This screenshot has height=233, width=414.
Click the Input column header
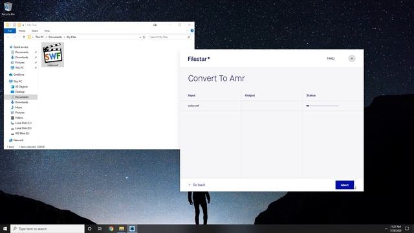coord(191,95)
